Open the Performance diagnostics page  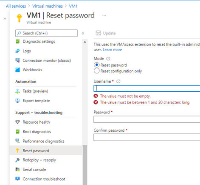pos(43,141)
